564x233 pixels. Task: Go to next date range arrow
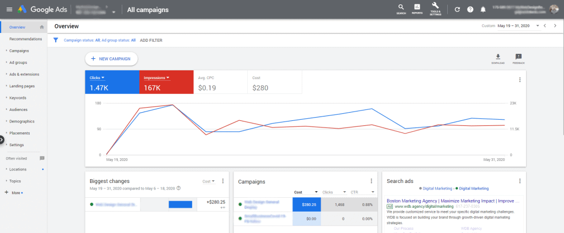coord(555,26)
